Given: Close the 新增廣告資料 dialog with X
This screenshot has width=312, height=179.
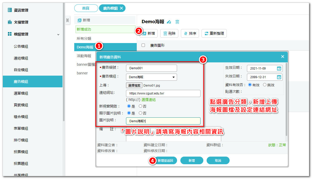Looking at the screenshot, I should tap(282, 57).
